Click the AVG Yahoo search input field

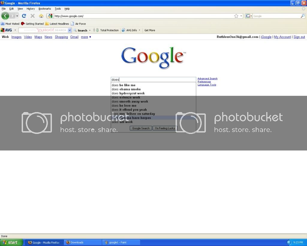(x=43, y=30)
